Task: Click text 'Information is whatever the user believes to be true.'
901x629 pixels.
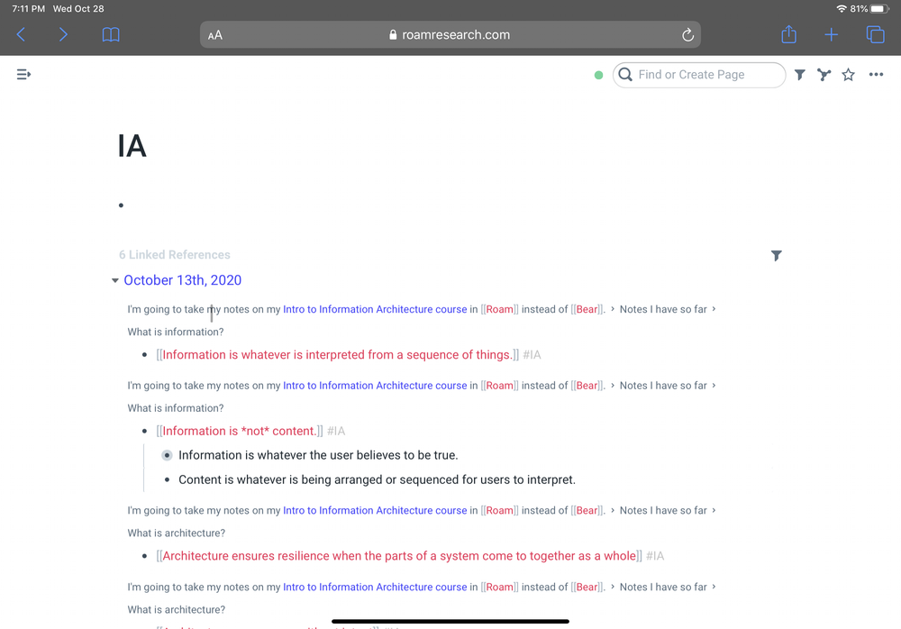Action: [318, 455]
